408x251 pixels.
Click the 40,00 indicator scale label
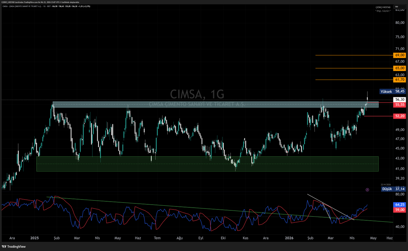(x=400, y=227)
